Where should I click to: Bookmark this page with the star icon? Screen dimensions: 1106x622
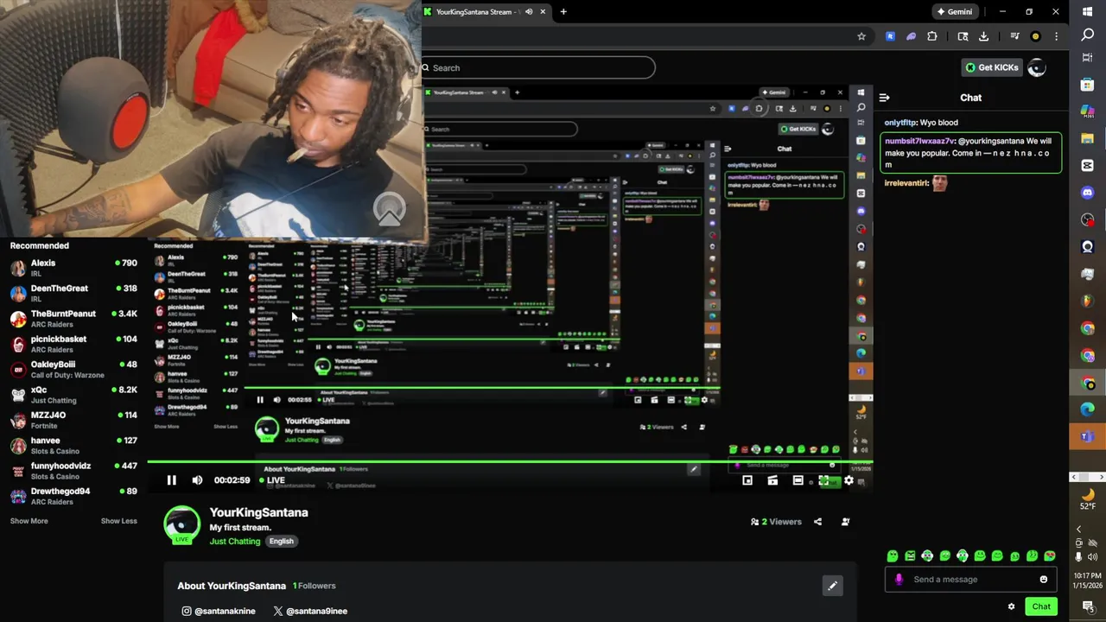point(861,36)
